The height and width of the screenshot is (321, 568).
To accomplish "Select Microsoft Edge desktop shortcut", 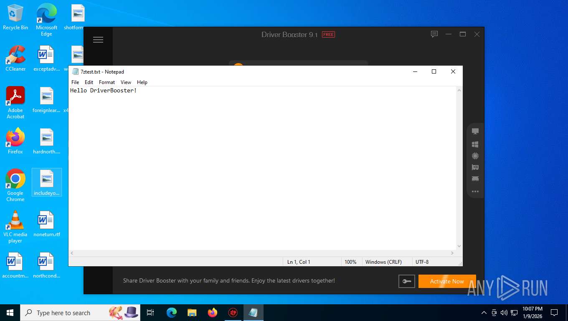I will [x=46, y=20].
